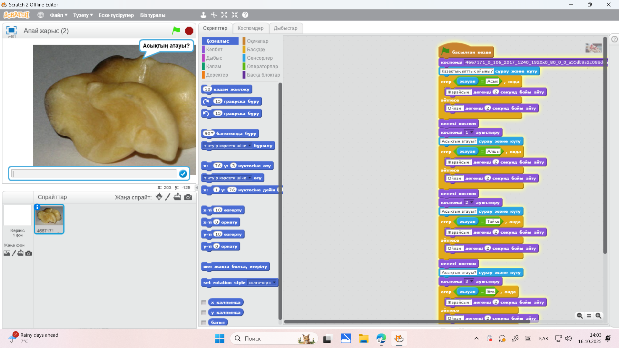Open the Файл menu
The height and width of the screenshot is (348, 619).
point(58,15)
